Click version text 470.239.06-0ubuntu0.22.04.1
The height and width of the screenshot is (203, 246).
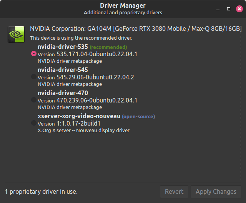[97, 100]
